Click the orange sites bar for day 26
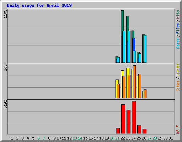Viewport: 182px width, 142px height. click(145, 94)
